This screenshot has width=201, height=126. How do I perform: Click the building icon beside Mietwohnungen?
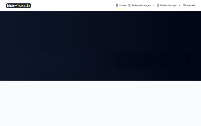[158, 5]
